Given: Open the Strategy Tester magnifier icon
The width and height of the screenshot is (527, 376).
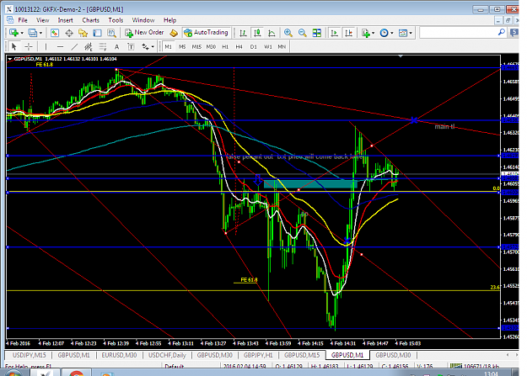Looking at the screenshot, I should [111, 33].
